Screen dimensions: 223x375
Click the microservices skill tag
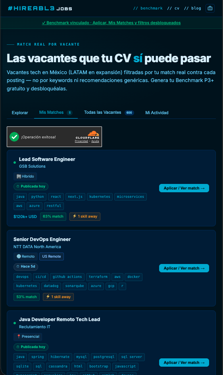click(x=131, y=197)
